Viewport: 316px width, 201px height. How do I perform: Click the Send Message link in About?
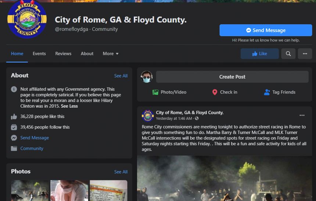[35, 138]
